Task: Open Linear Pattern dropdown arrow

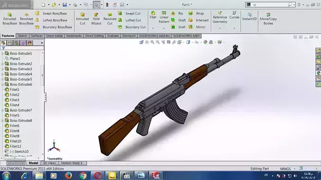Action: pos(164,28)
